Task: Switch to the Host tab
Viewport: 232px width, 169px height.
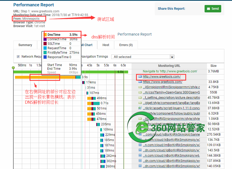Action: 106,45
